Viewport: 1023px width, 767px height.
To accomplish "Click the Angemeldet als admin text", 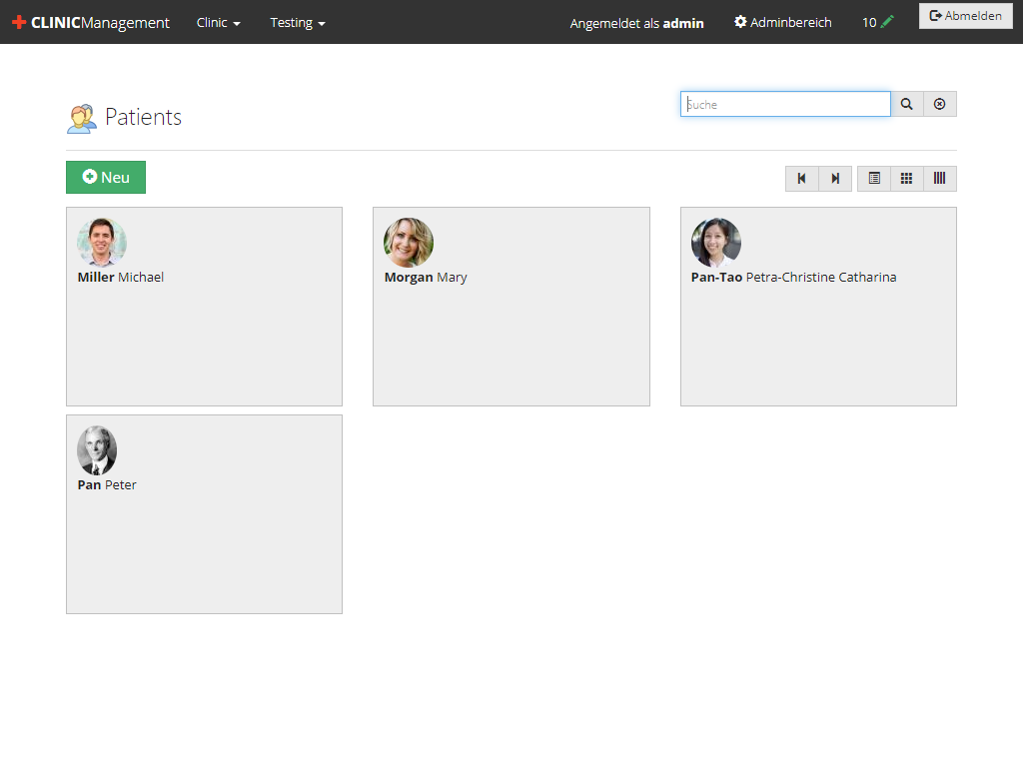I will click(x=636, y=24).
